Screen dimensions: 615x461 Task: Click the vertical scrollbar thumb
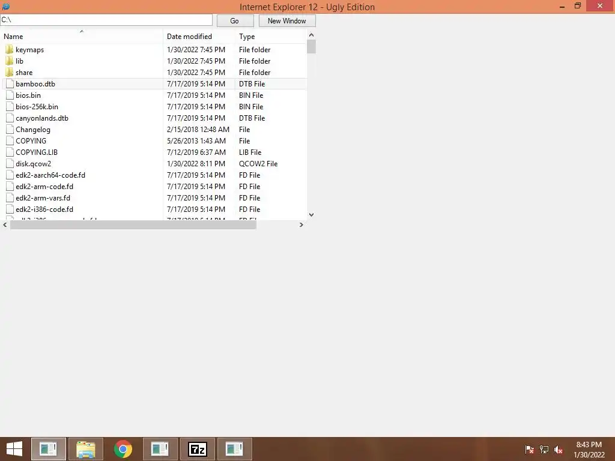point(312,46)
